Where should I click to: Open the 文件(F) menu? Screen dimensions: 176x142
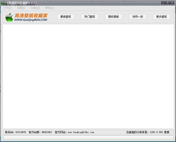point(7,8)
